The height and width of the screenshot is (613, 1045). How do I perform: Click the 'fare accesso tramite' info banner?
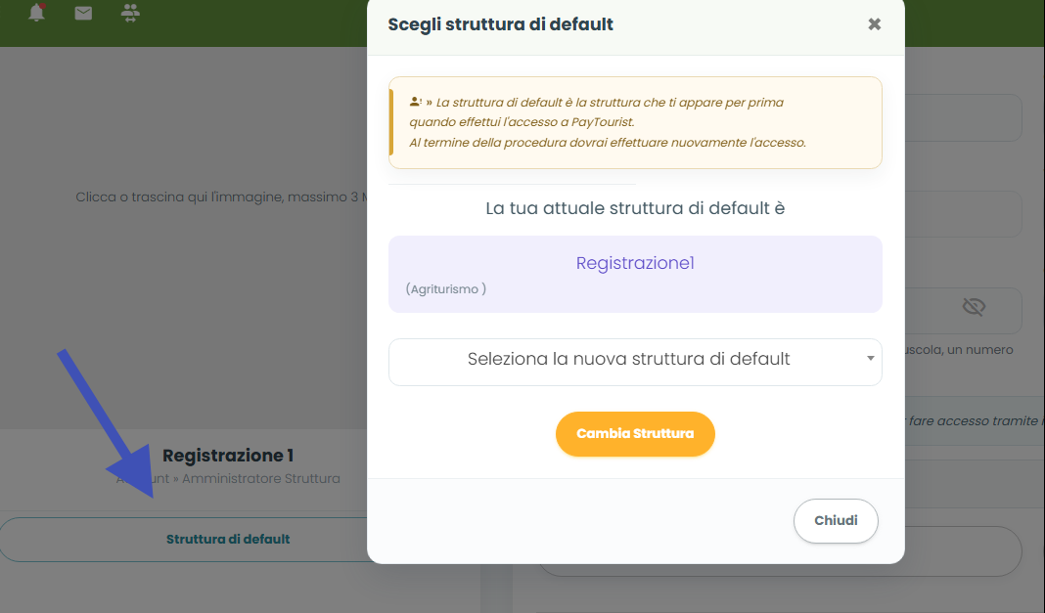pyautogui.click(x=975, y=420)
